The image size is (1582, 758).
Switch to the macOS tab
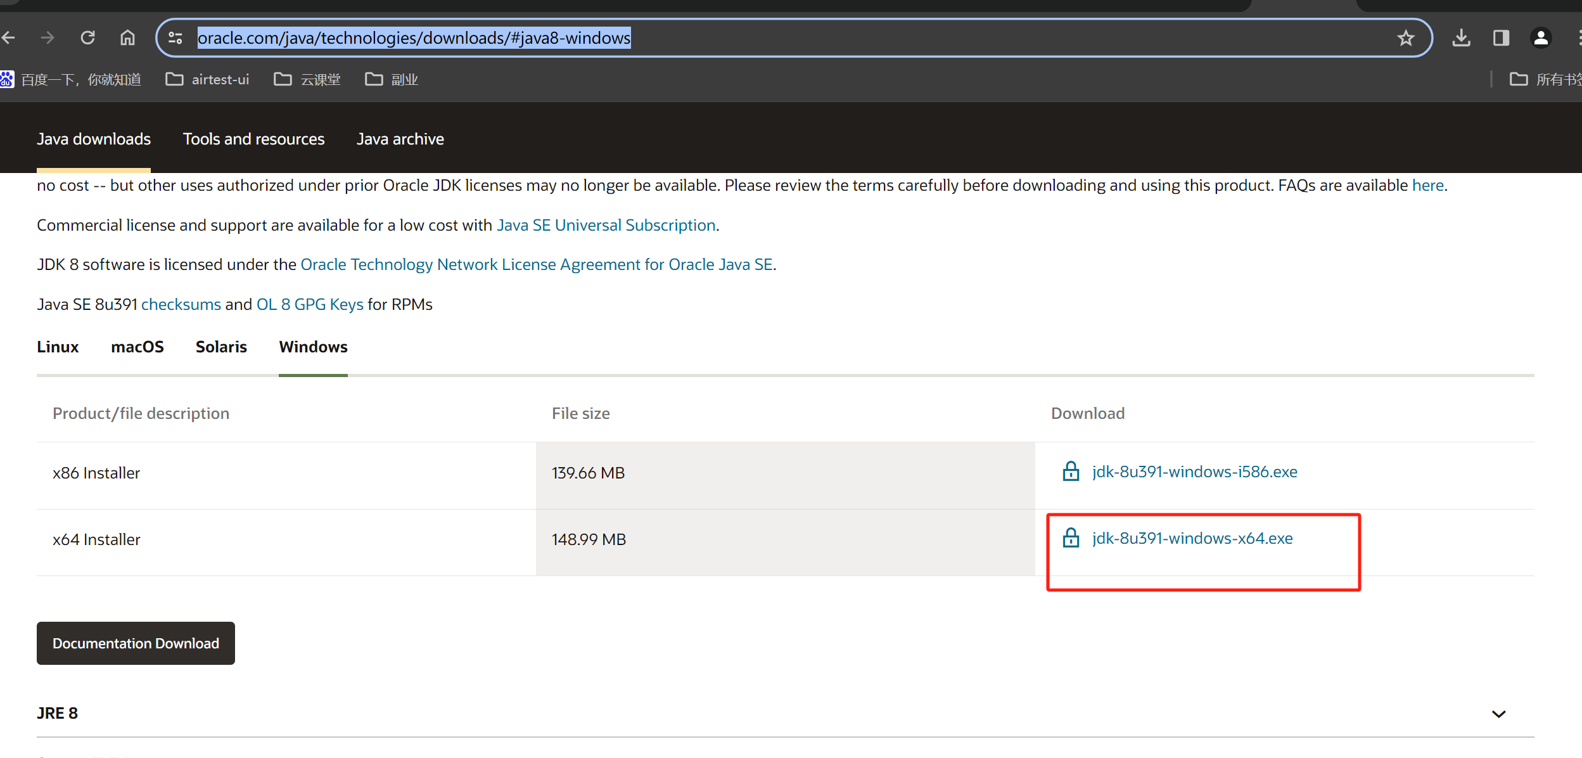[137, 347]
